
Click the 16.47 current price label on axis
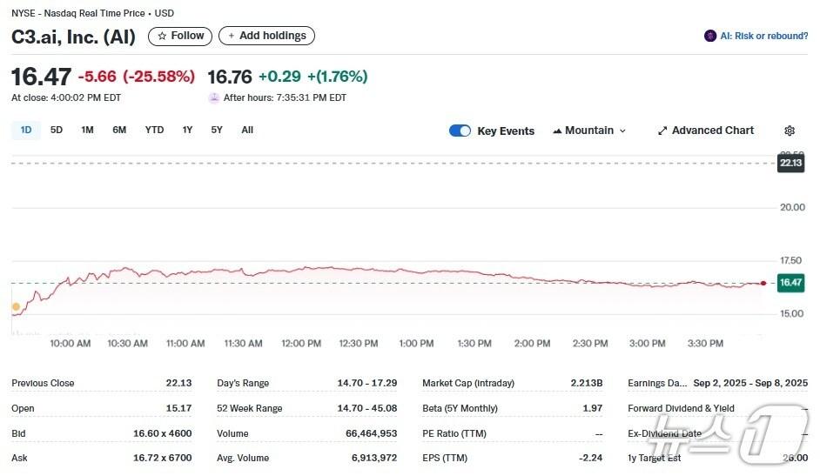click(x=790, y=283)
